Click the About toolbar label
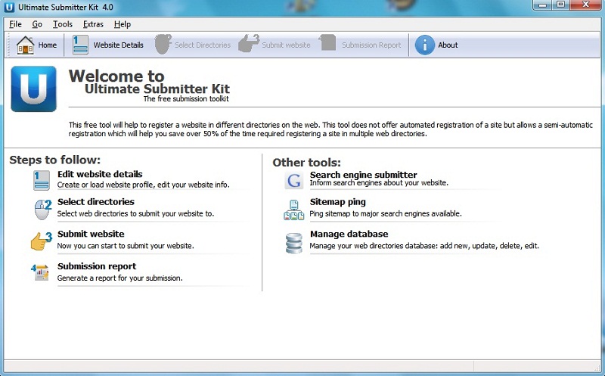 click(448, 45)
